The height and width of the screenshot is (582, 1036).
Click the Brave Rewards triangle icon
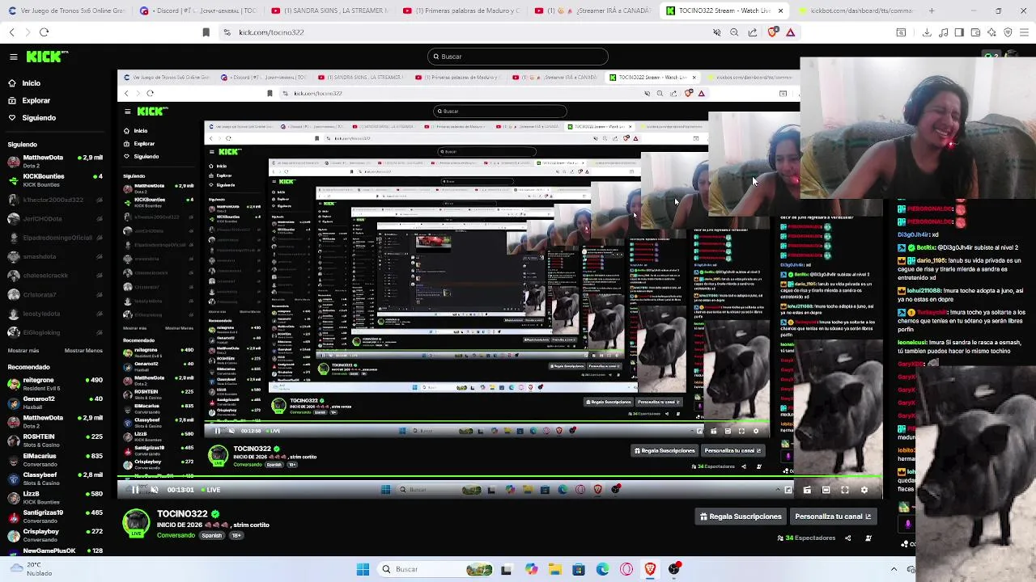(x=791, y=32)
